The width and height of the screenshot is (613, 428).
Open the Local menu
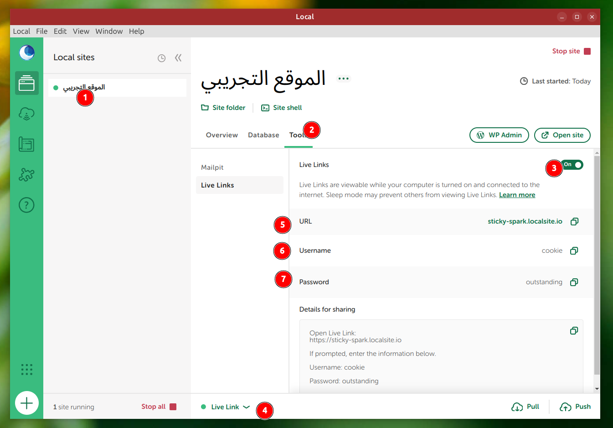coord(21,31)
